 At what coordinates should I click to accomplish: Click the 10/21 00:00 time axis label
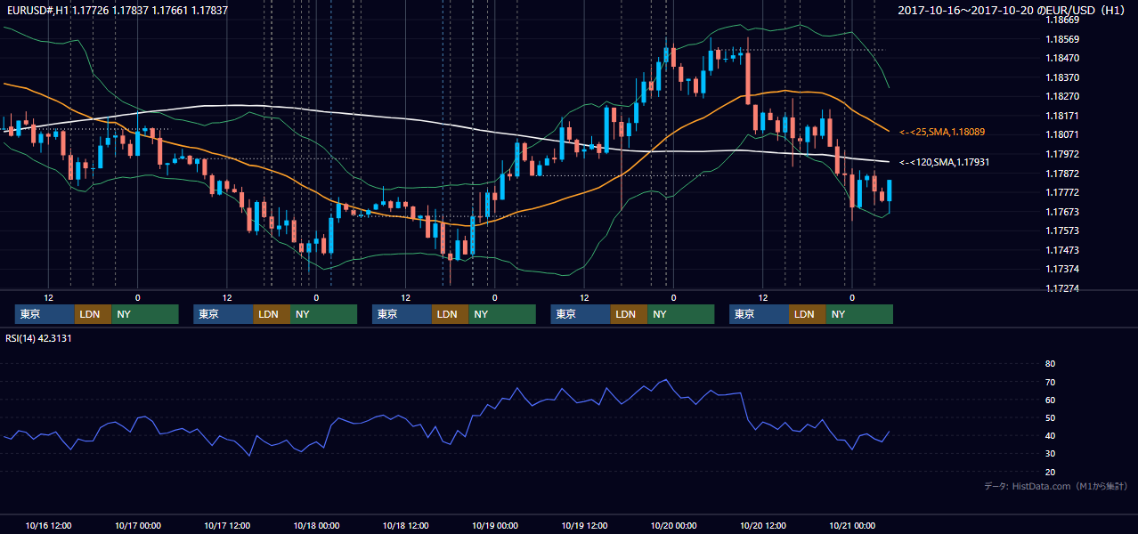(x=852, y=525)
